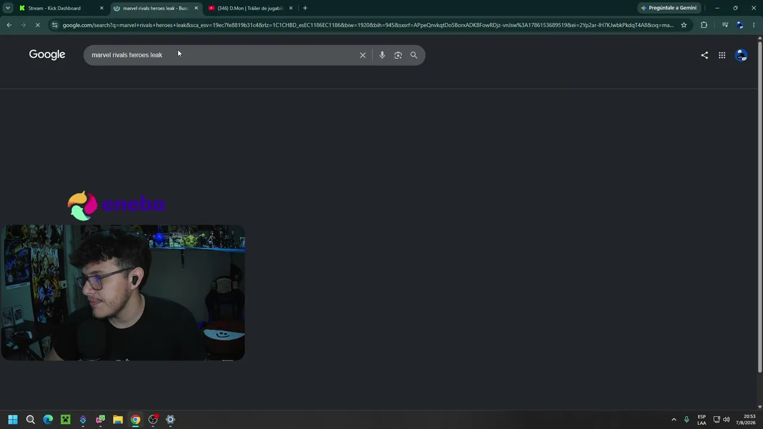Switch the ESP LAA keyboard language

point(702,419)
